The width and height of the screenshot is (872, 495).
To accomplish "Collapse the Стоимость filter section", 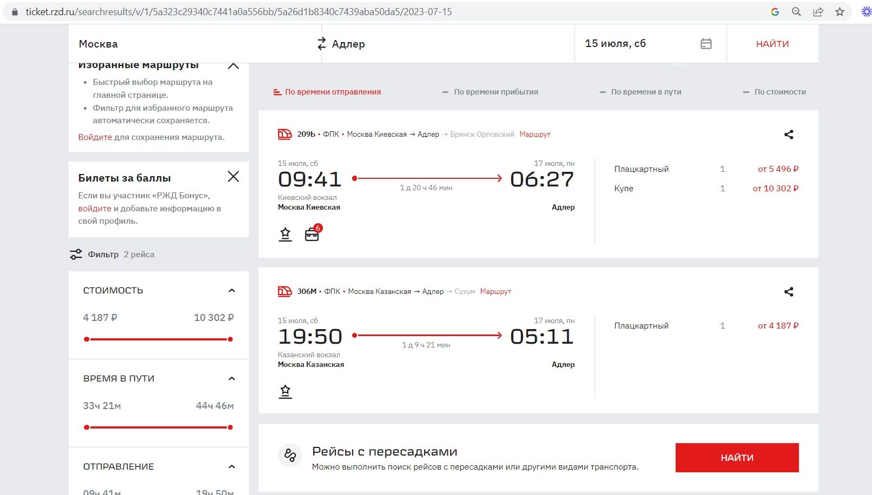I will pos(232,291).
